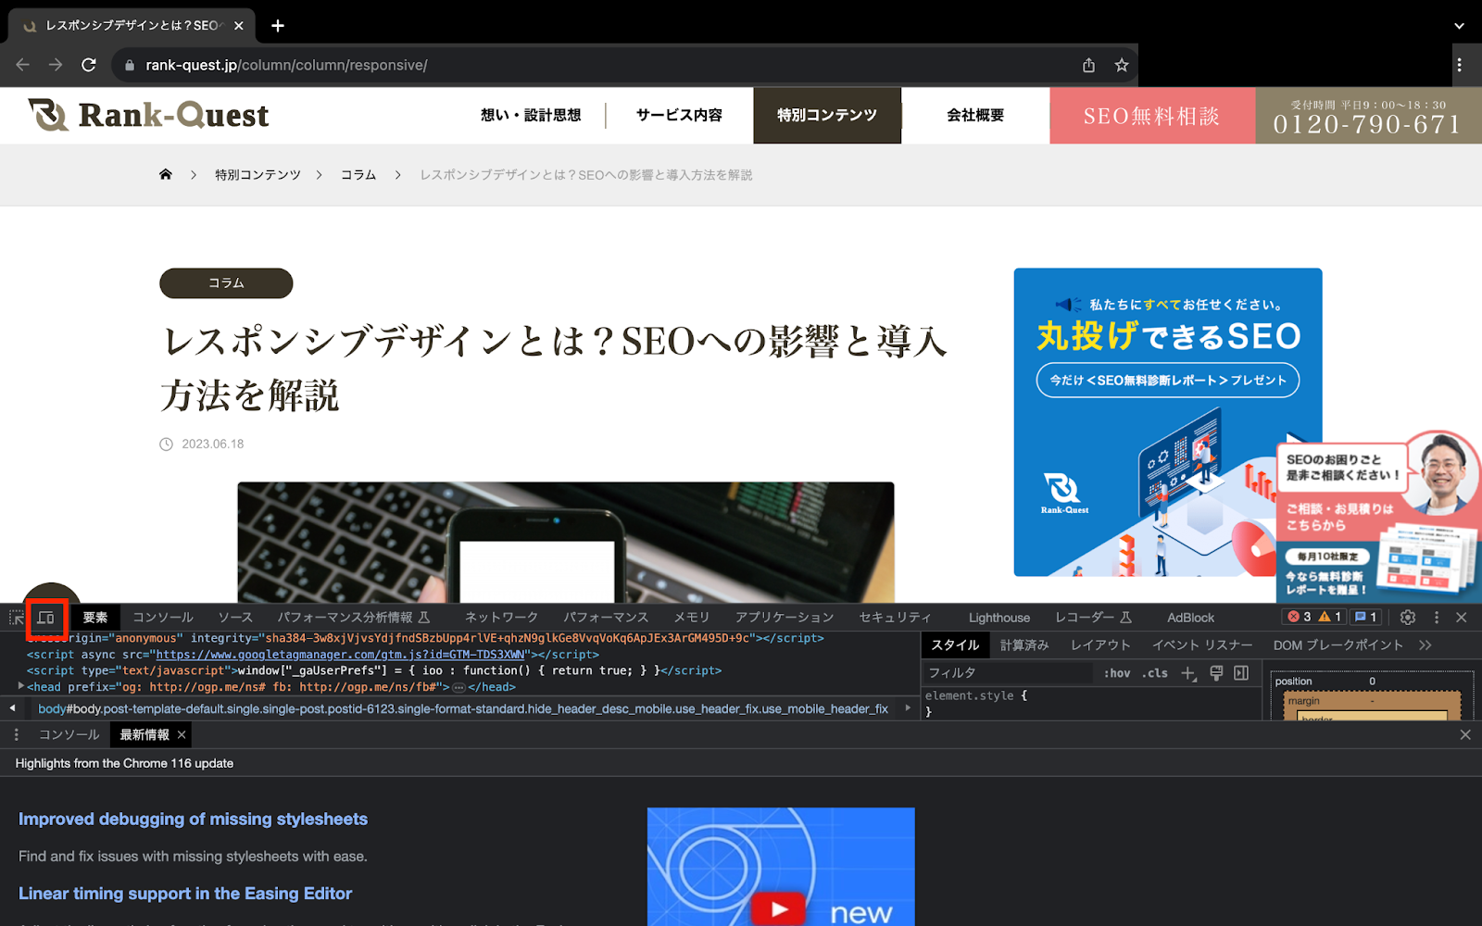Expand the head element node
This screenshot has width=1482, height=926.
coord(20,686)
